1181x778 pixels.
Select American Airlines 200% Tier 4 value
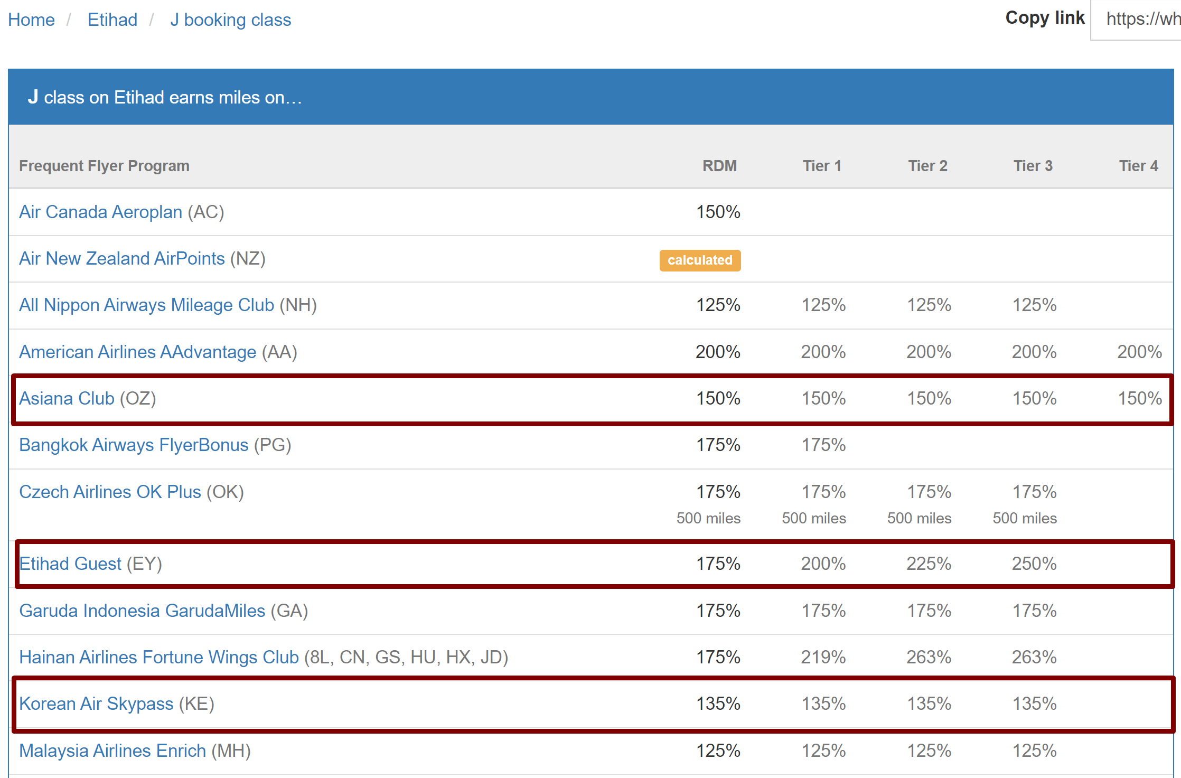click(x=1140, y=352)
